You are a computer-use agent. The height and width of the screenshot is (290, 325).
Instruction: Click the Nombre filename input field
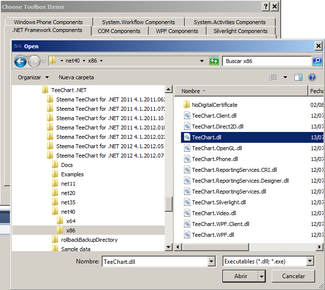point(155,261)
